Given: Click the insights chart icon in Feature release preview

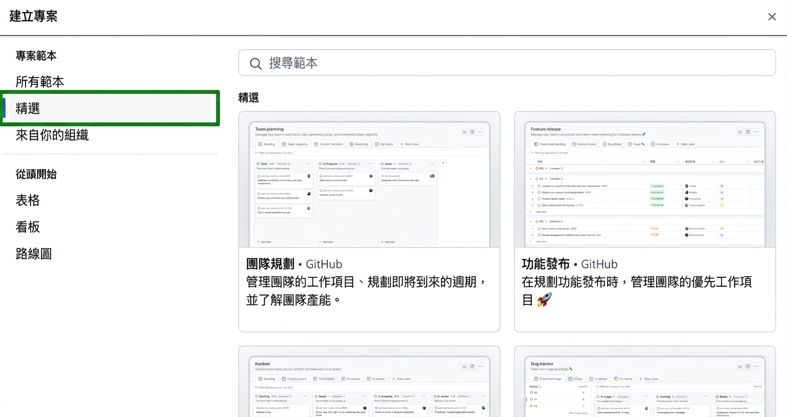Looking at the screenshot, I should (x=740, y=132).
